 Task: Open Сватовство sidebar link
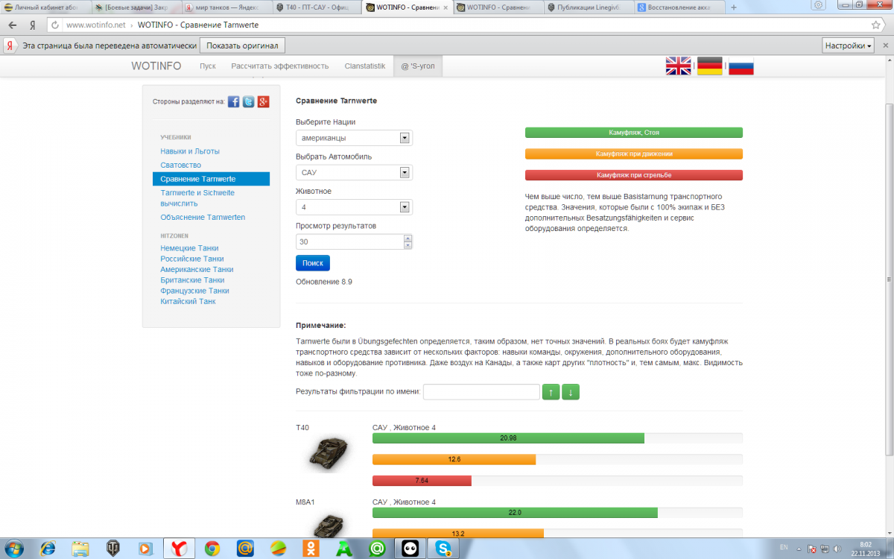[181, 165]
